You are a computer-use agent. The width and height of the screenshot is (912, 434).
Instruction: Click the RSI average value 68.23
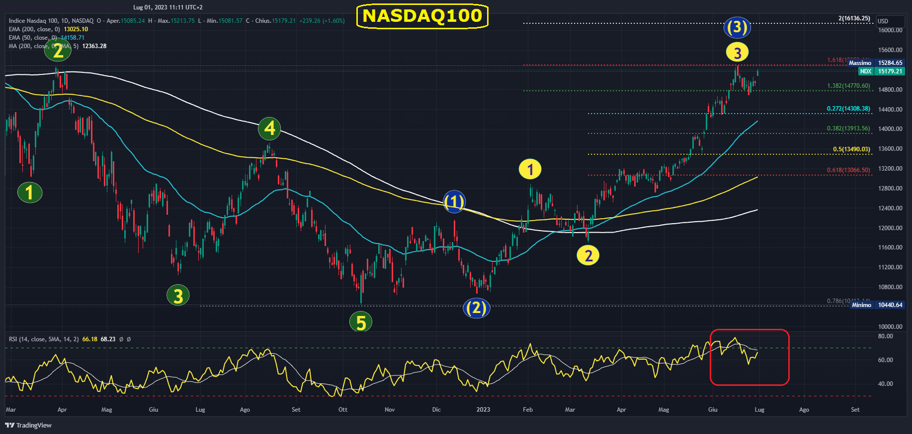(108, 339)
